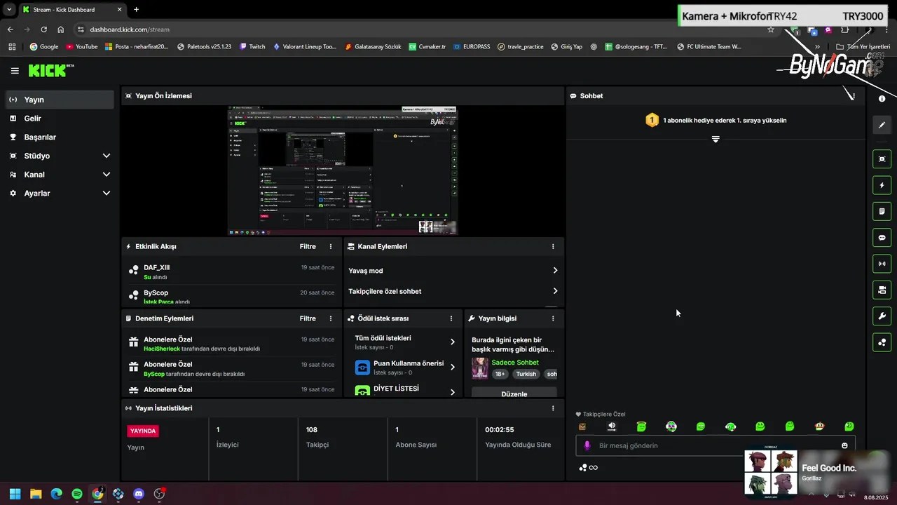The height and width of the screenshot is (505, 897).
Task: Click the Turkish tag chip
Action: pyautogui.click(x=526, y=374)
